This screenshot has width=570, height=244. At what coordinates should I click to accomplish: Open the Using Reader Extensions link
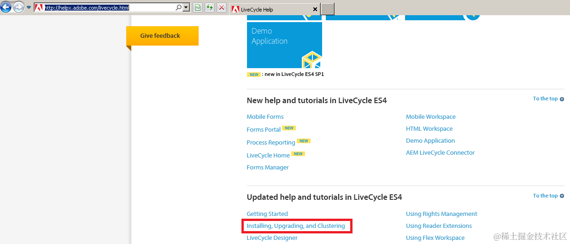coord(439,226)
